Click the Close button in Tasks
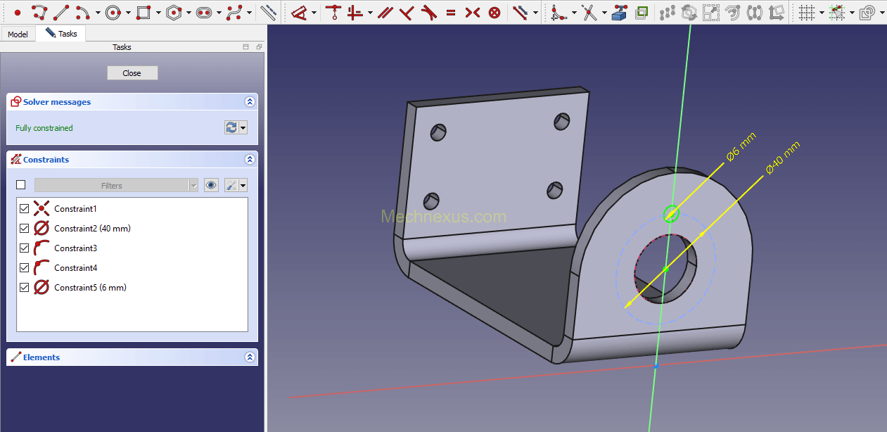Screen dimensions: 887x432 coord(132,73)
